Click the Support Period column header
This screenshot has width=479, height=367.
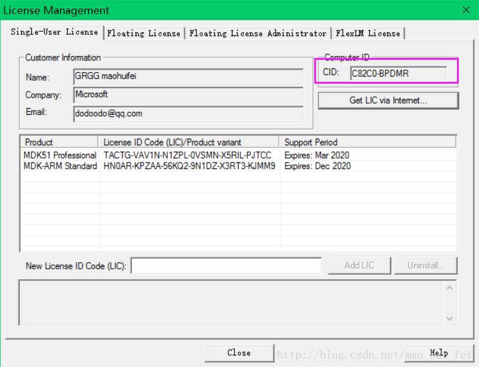point(367,142)
